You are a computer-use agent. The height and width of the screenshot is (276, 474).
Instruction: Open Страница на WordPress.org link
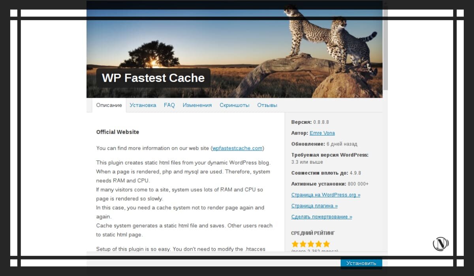point(326,195)
